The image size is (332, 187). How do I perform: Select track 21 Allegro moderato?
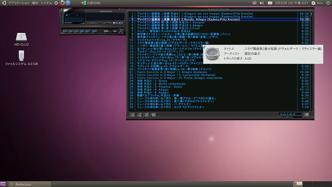(x=219, y=72)
